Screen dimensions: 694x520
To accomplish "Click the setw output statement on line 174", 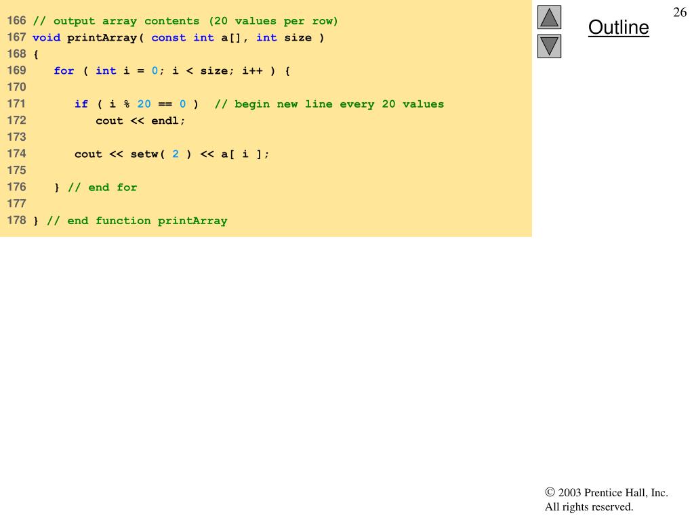I will 171,154.
